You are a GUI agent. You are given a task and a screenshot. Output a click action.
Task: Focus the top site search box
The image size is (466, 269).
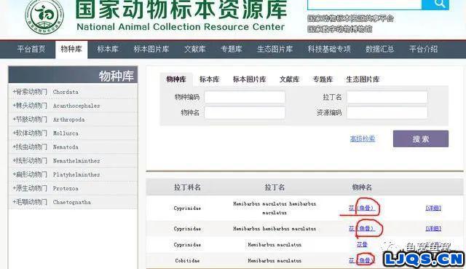click(364, 4)
